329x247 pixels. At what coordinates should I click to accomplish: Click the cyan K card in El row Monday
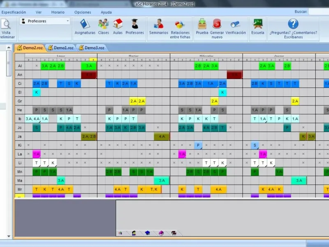tap(37, 92)
